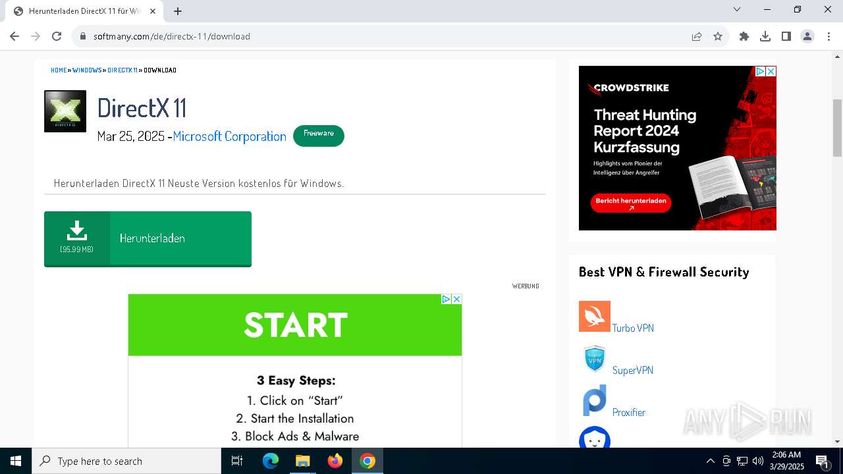The image size is (843, 474).
Task: Click the page vertical scrollbar thumb
Action: [837, 128]
